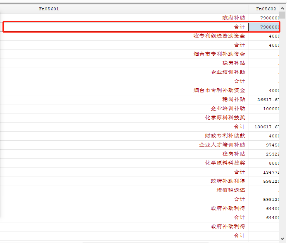Select the Fn05602 column header

[264, 9]
